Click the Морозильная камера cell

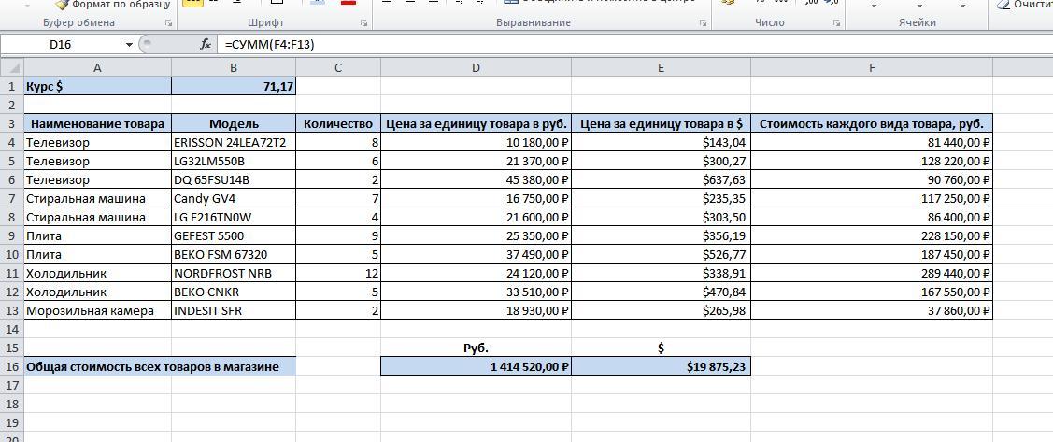pos(98,310)
